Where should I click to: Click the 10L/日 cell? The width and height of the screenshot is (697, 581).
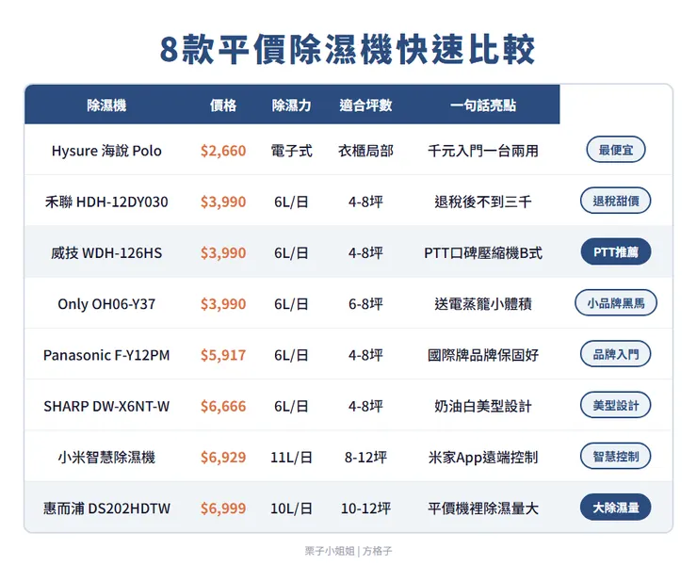tap(292, 508)
